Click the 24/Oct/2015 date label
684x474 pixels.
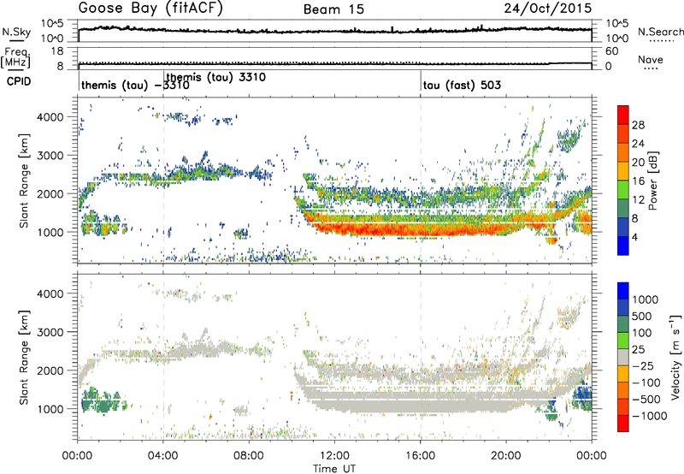548,9
